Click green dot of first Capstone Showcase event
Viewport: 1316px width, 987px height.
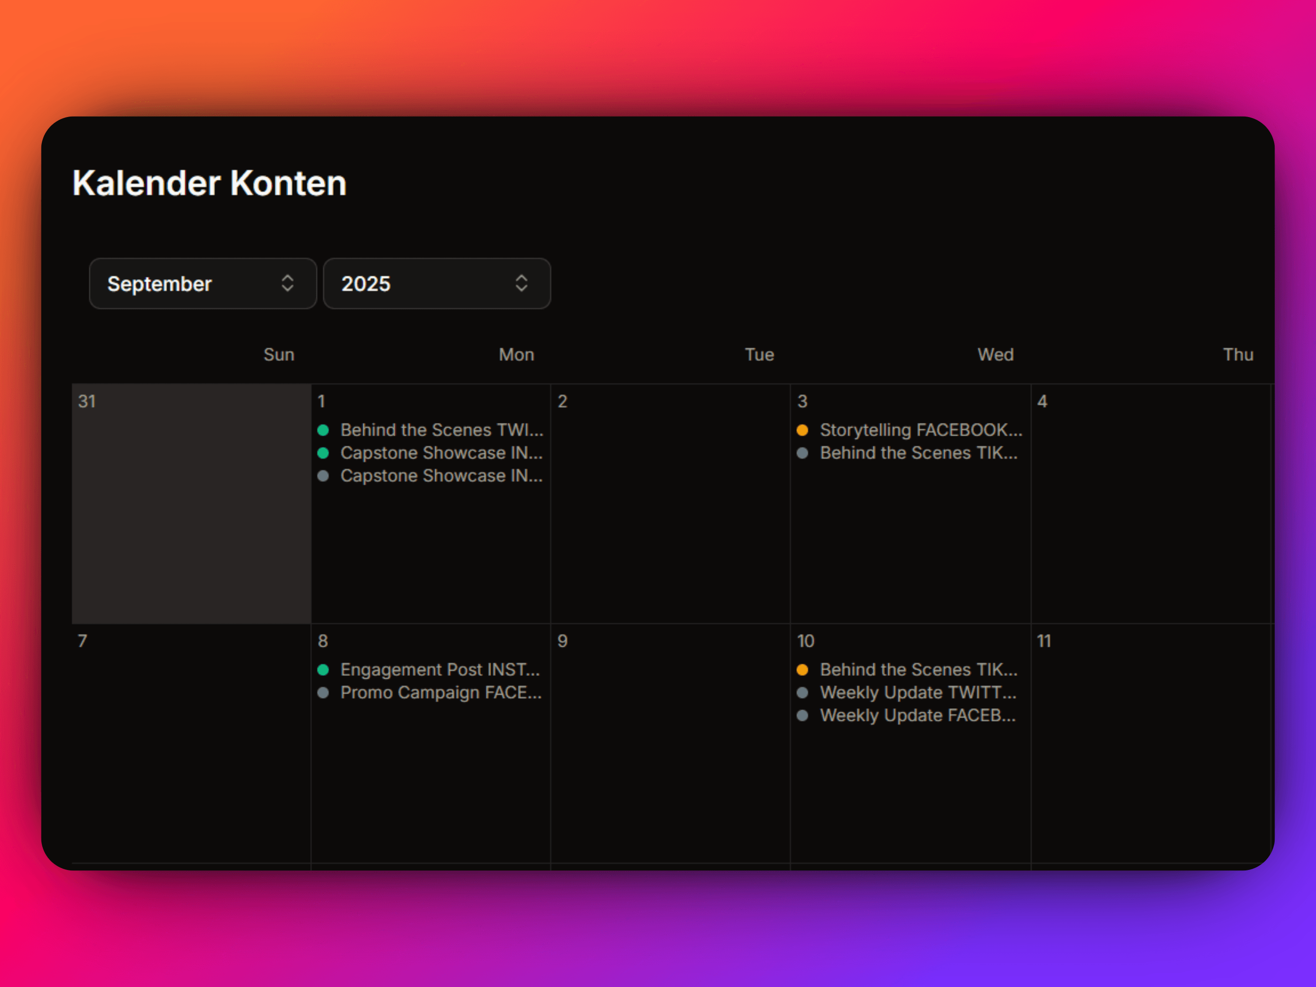click(x=323, y=453)
